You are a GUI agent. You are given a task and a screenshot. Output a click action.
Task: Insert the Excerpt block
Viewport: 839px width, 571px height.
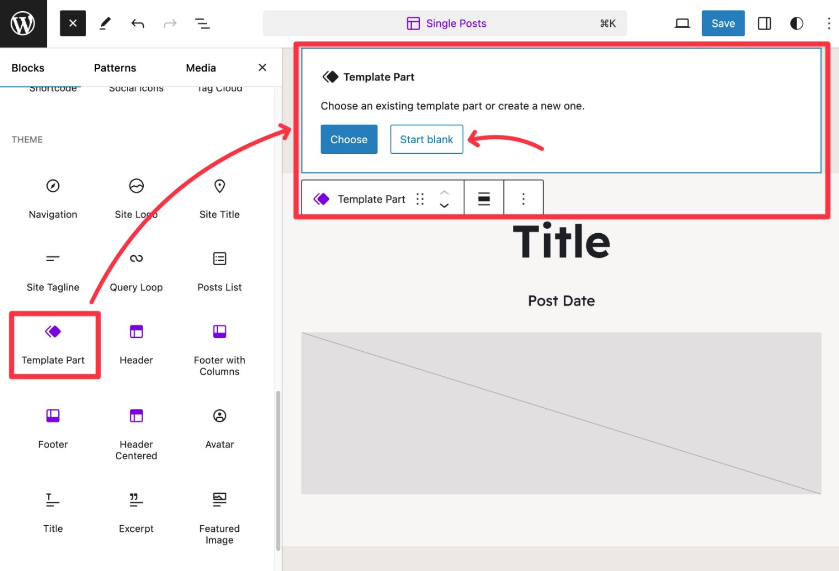point(136,513)
